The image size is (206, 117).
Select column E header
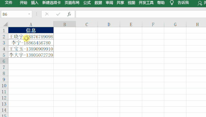pos(131,24)
